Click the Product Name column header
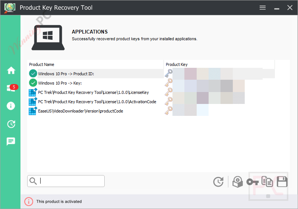The width and height of the screenshot is (298, 209). 95,64
